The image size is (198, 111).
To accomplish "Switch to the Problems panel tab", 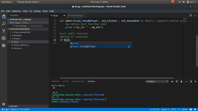I will coord(56,81).
